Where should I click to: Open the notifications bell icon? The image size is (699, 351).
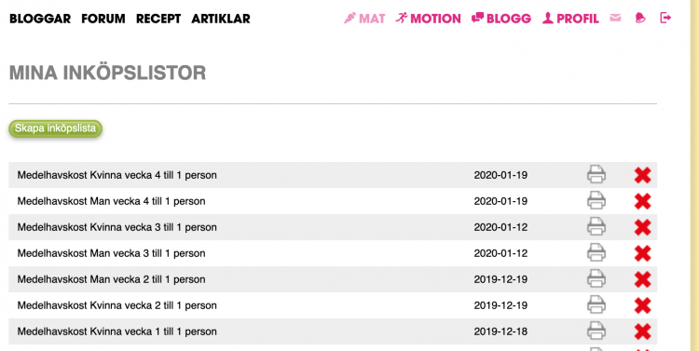[640, 18]
